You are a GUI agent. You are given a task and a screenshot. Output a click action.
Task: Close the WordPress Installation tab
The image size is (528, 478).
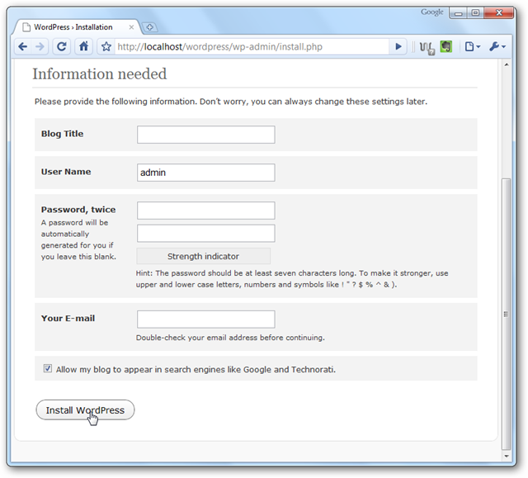[x=131, y=27]
